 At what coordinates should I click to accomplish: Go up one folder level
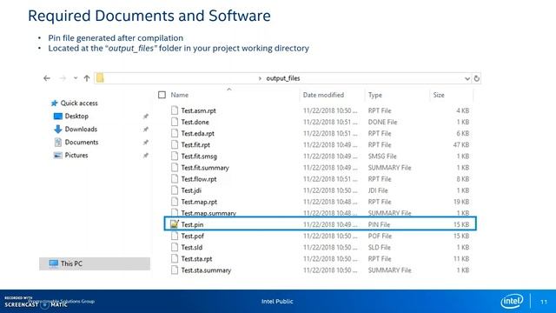point(87,78)
